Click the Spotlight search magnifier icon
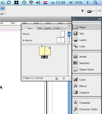The height and width of the screenshot is (114, 102). point(95,2)
